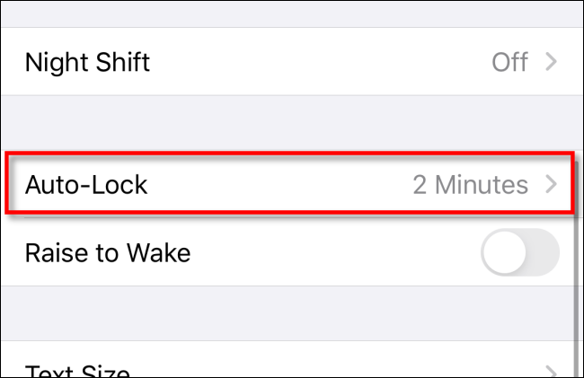Click the Night Shift "Off" status value
The width and height of the screenshot is (584, 378).
(509, 63)
